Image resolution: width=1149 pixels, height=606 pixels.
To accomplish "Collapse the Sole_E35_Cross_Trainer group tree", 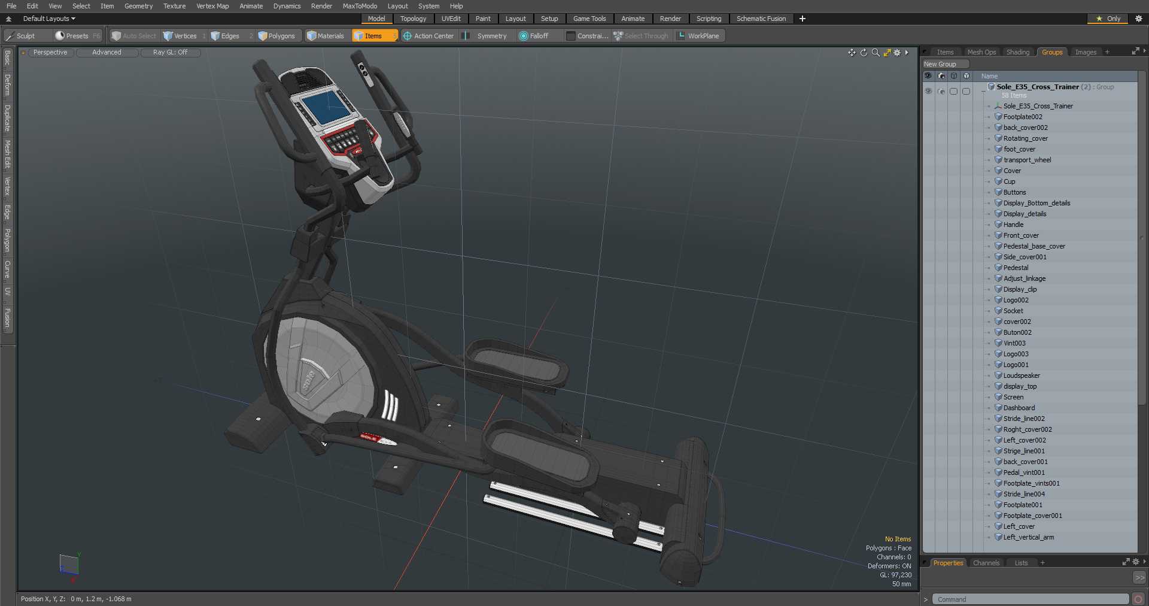I will [x=983, y=91].
